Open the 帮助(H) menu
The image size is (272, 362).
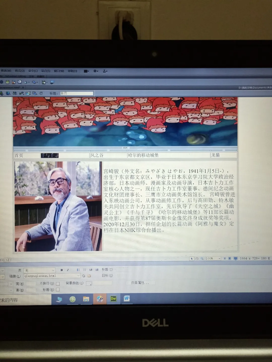click(x=72, y=71)
